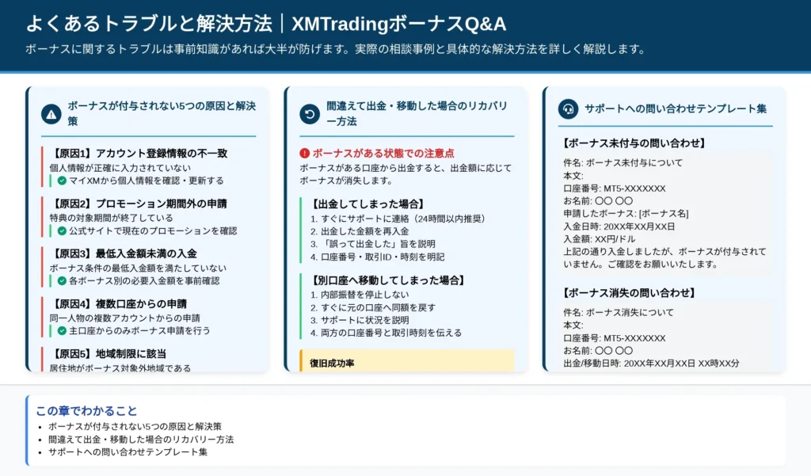Click the third card heading サポートへの問い合わせテンプレート集

(x=676, y=109)
